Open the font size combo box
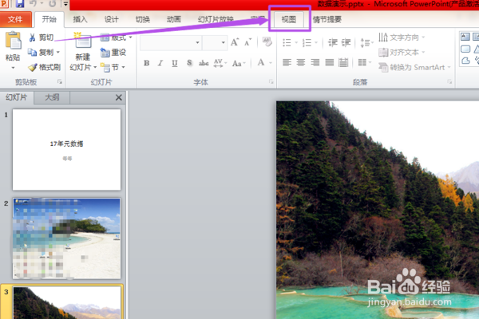The image size is (479, 319). pyautogui.click(x=215, y=42)
